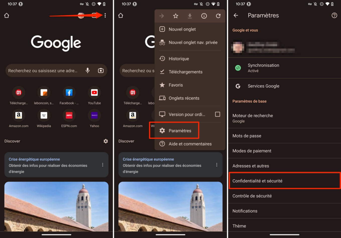
Task: Open Notifications setting
Action: pyautogui.click(x=285, y=211)
